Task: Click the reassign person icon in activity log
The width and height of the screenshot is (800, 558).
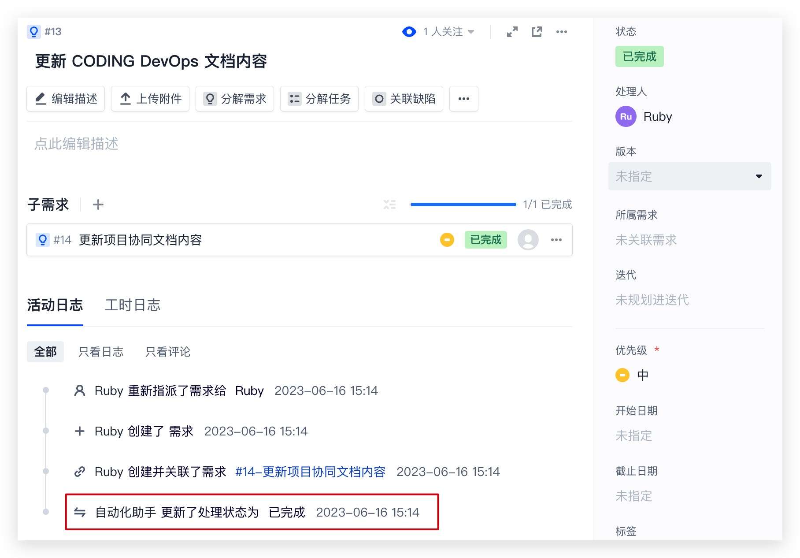Action: point(80,391)
